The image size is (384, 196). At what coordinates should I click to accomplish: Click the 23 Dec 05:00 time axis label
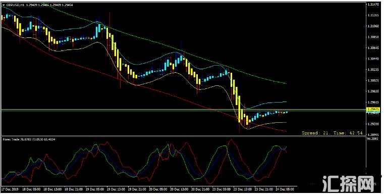point(222,189)
